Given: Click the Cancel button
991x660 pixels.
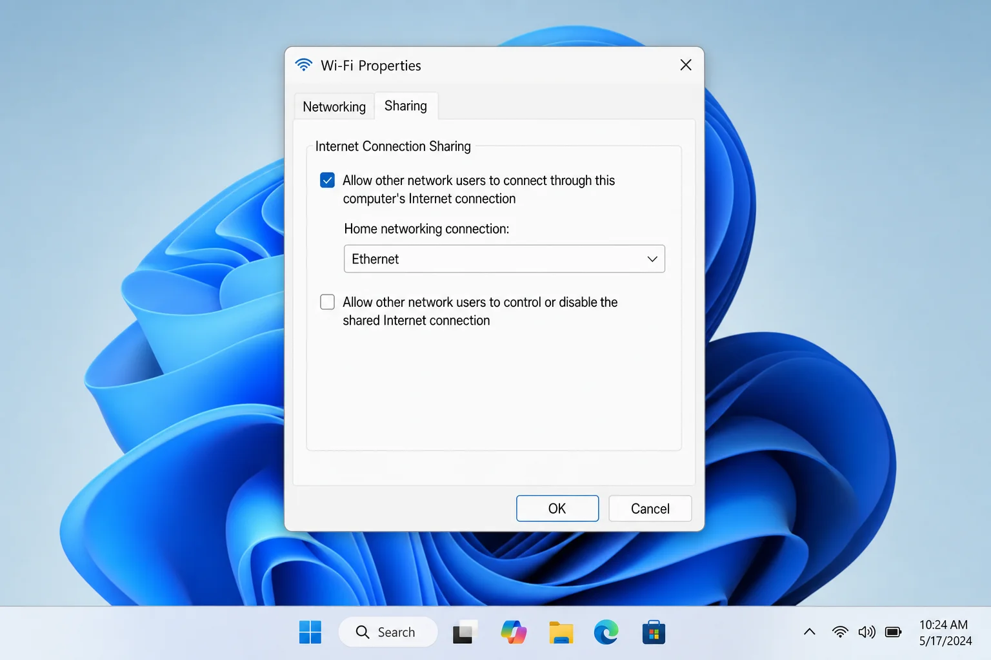Looking at the screenshot, I should click(650, 509).
